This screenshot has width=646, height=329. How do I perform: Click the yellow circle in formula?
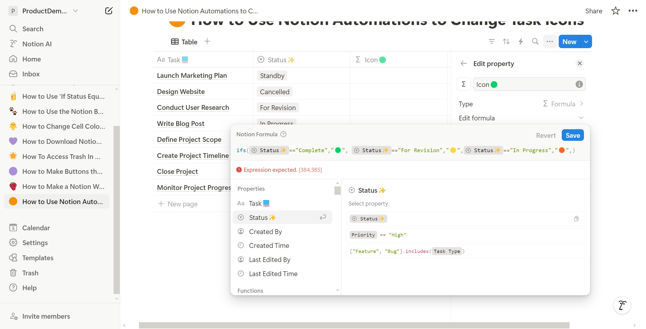(x=453, y=150)
